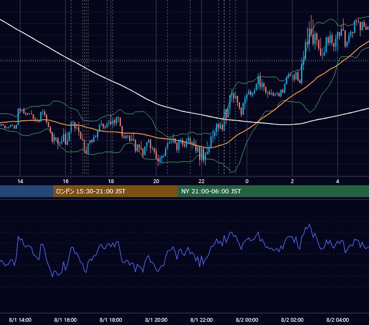
Task: Click the 8/2 02:00 time label
Action: pyautogui.click(x=292, y=320)
